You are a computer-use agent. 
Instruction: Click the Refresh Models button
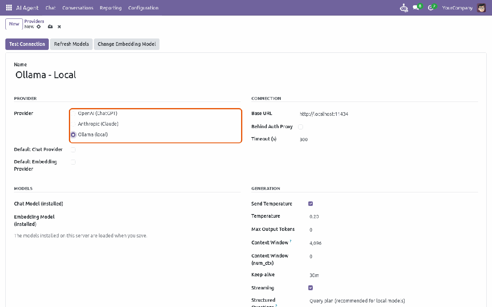tap(71, 44)
